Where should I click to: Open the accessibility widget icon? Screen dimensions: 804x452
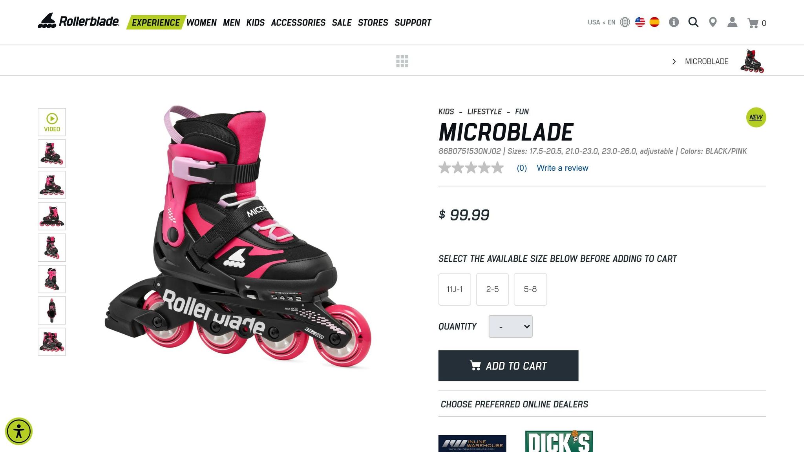[19, 431]
